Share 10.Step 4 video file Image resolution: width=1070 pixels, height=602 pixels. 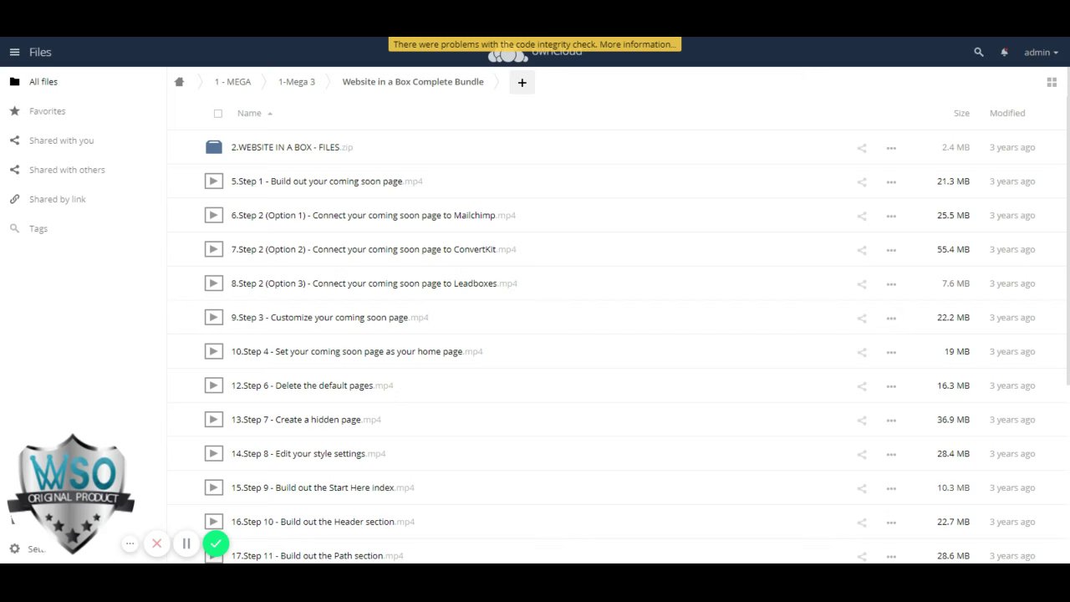(861, 353)
